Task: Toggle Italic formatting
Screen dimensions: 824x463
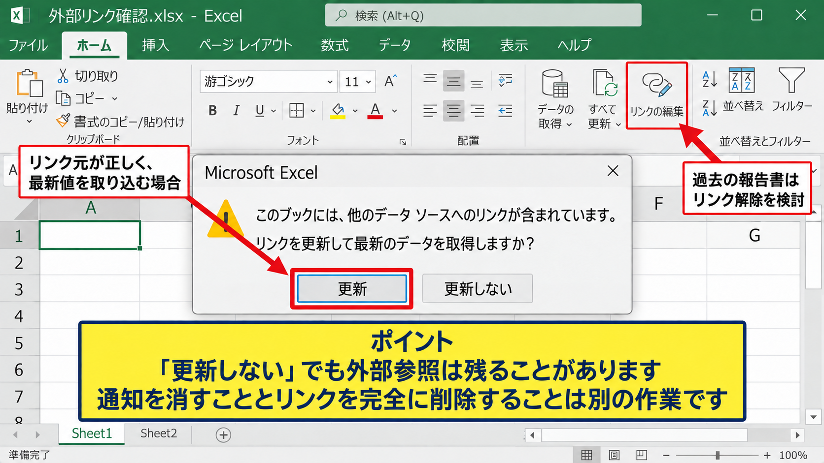Action: (236, 111)
